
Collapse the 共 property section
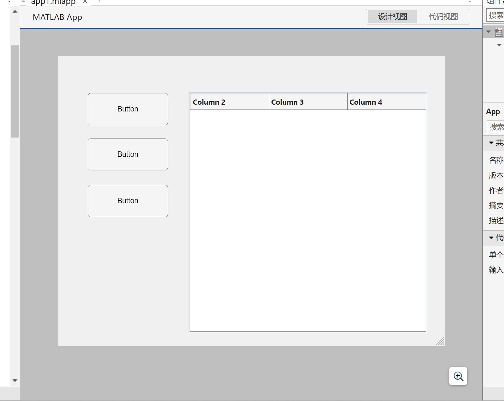(491, 143)
